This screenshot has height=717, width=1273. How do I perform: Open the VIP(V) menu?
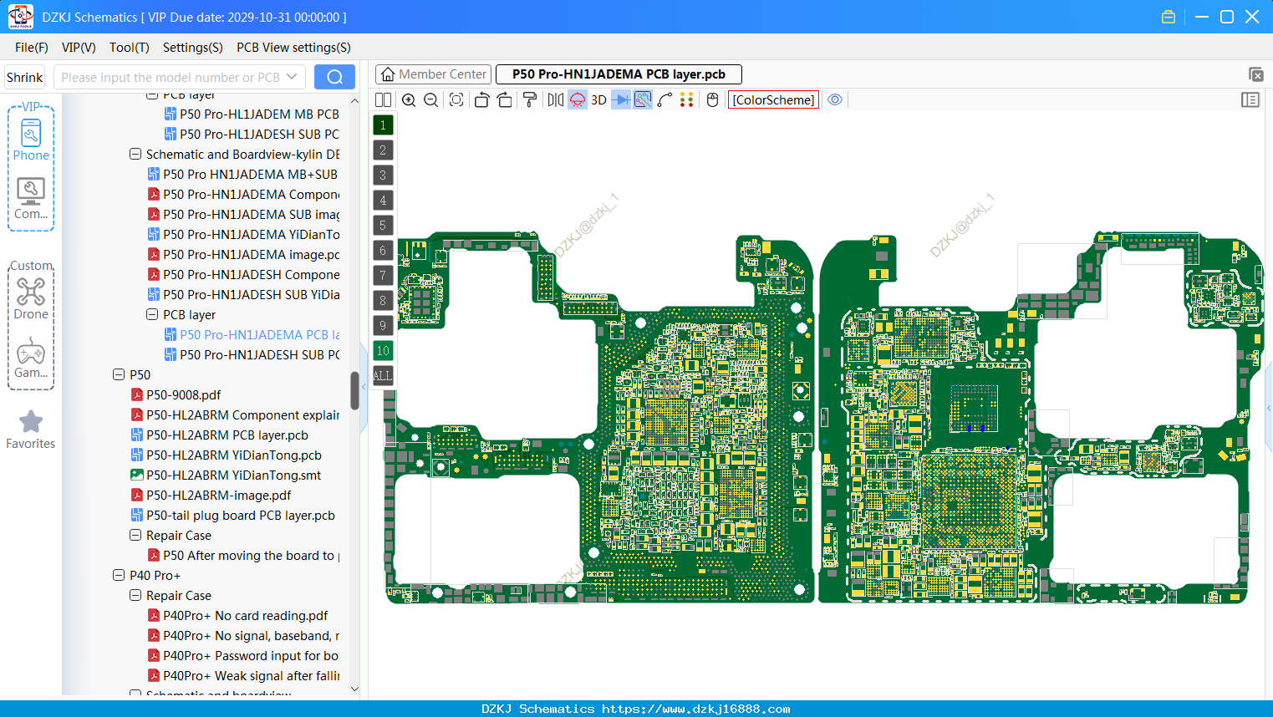[x=79, y=48]
